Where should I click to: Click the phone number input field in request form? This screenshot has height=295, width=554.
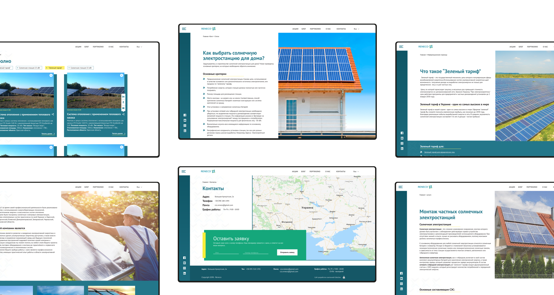coord(256,252)
